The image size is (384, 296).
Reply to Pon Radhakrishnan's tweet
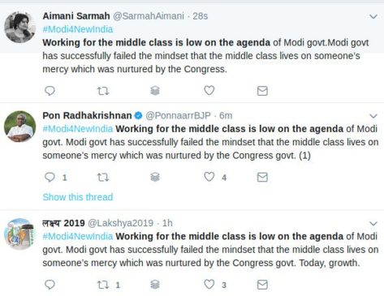(50, 177)
